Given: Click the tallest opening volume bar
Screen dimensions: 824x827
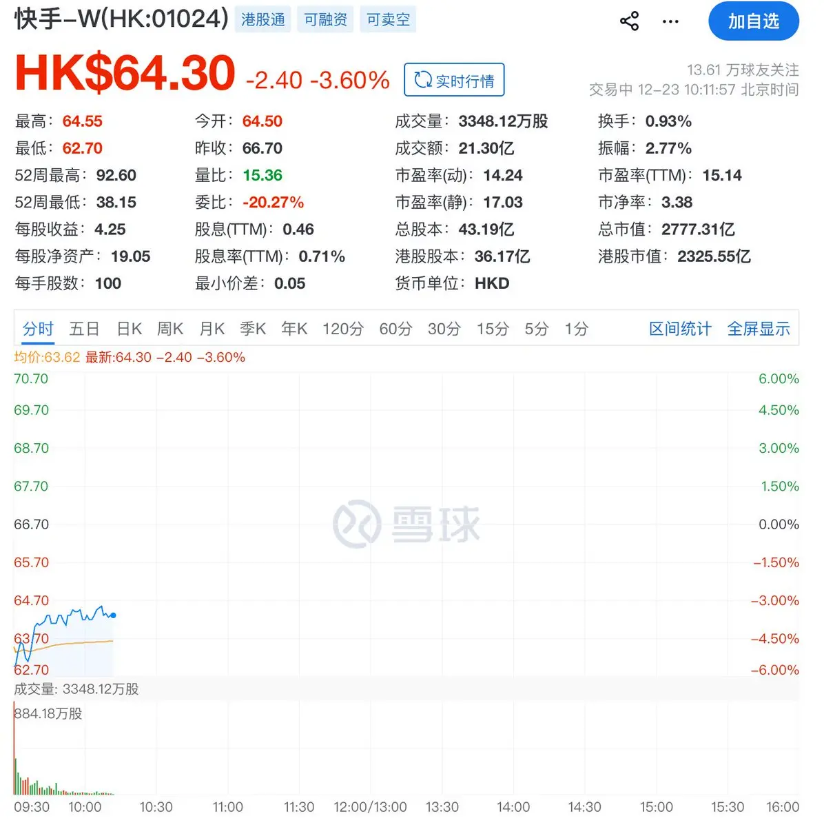Looking at the screenshot, I should click(x=14, y=748).
